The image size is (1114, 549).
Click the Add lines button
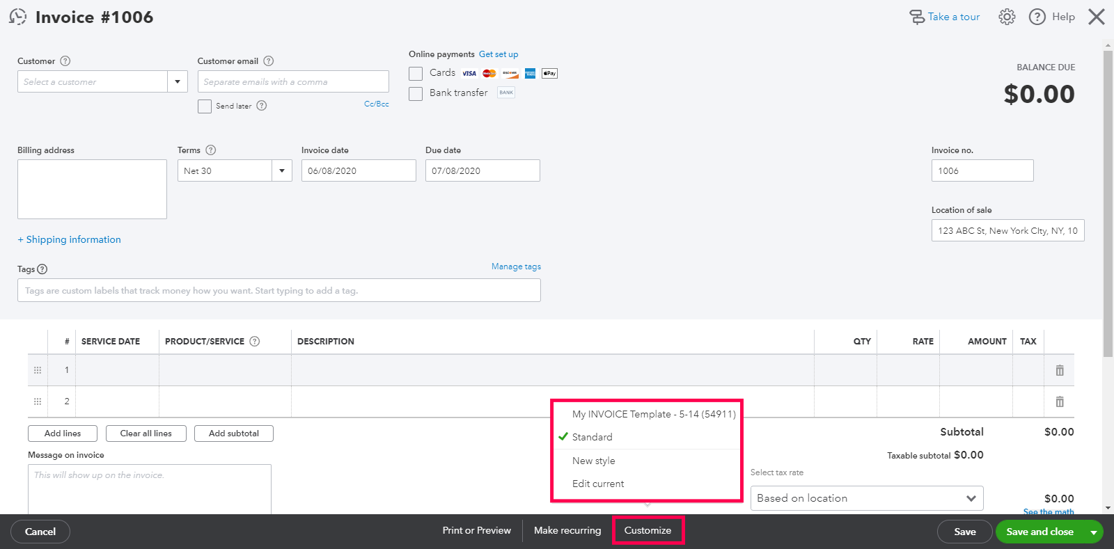coord(63,433)
